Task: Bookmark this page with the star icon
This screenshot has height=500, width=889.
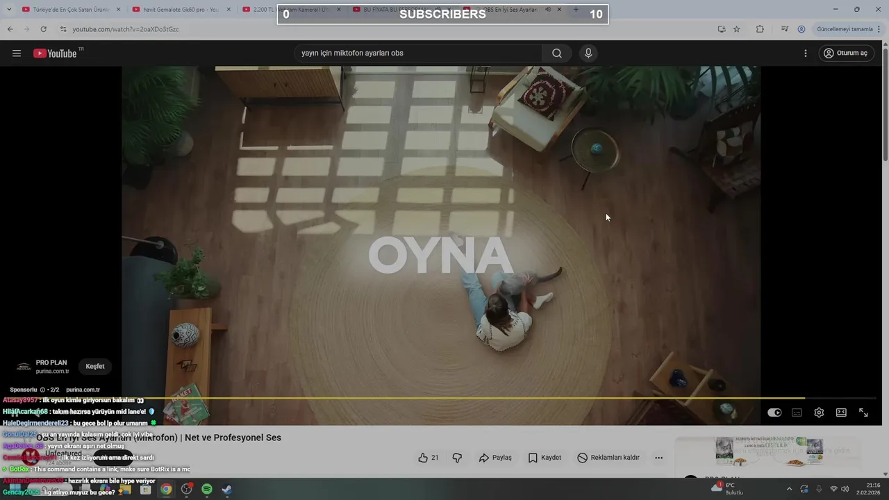Action: coord(737,29)
